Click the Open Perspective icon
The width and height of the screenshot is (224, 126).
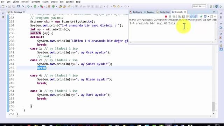tap(211, 6)
